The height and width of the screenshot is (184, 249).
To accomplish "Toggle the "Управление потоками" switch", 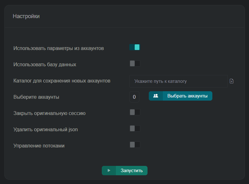I will 135,145.
